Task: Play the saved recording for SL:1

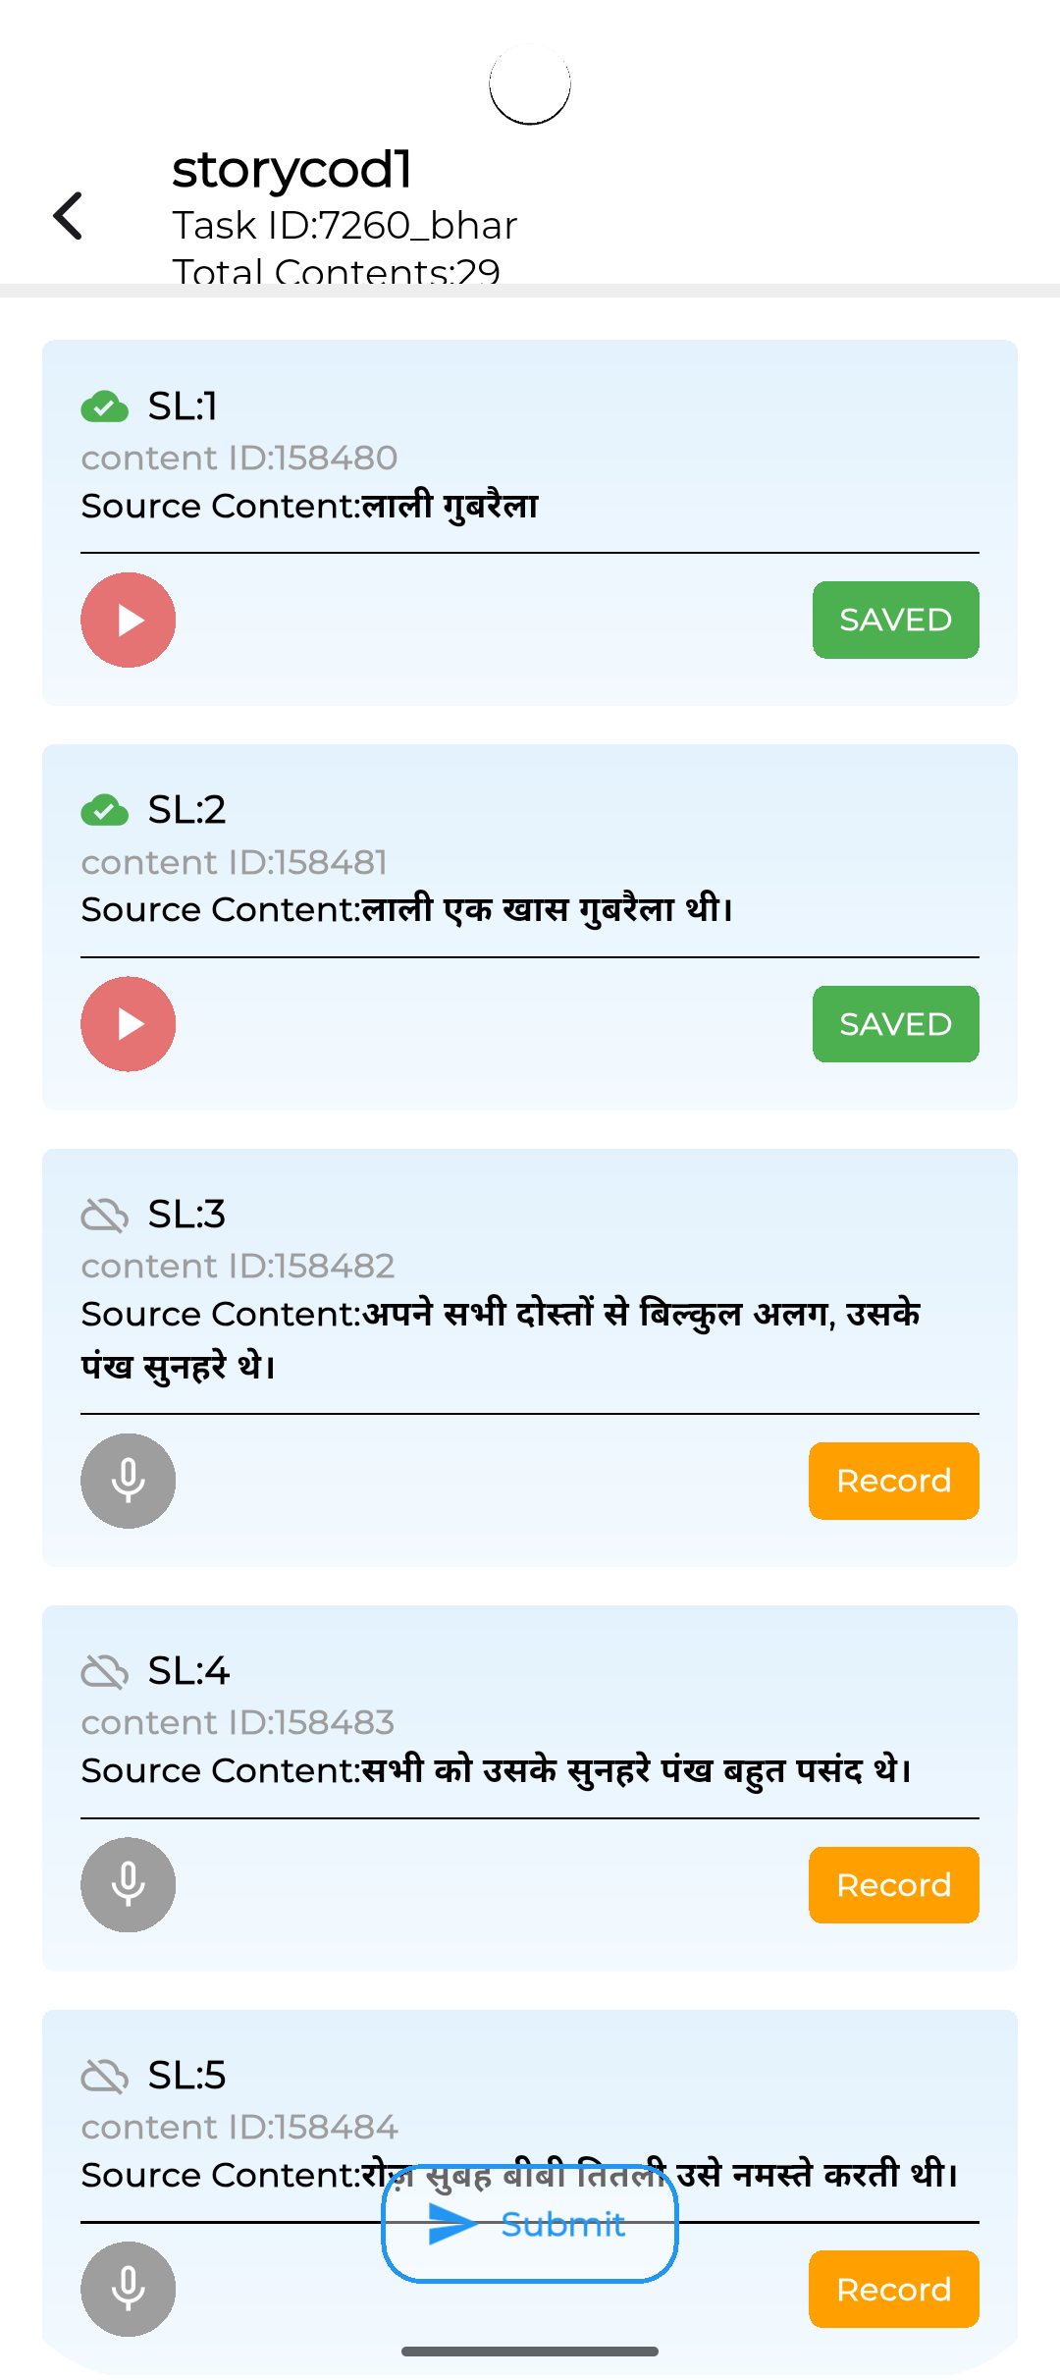Action: coord(129,621)
